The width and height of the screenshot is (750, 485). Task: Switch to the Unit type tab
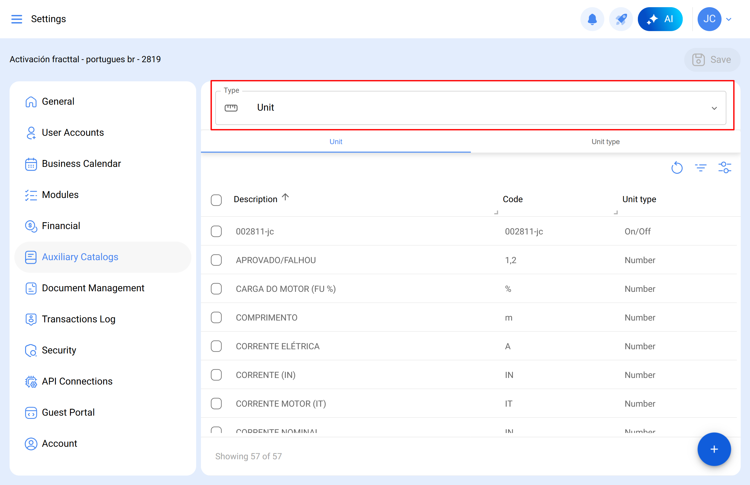pyautogui.click(x=605, y=142)
